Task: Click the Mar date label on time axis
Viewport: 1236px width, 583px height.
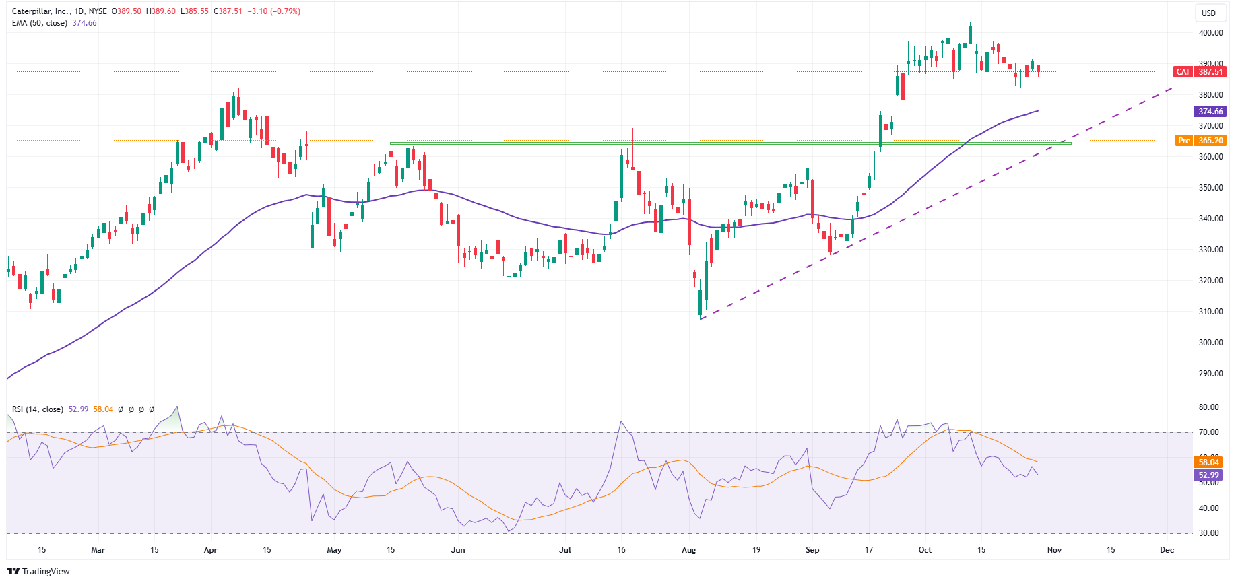Action: [x=98, y=550]
